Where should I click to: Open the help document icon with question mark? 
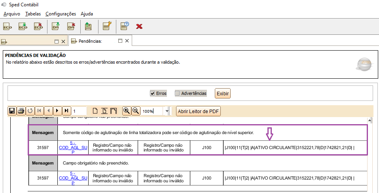(125, 26)
